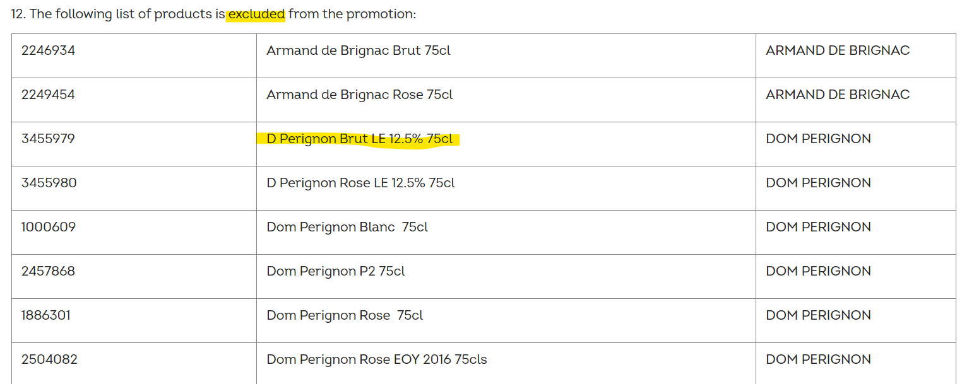Select "Armand de Brignac Rose 75cl" text
The image size is (962, 384).
pos(360,95)
